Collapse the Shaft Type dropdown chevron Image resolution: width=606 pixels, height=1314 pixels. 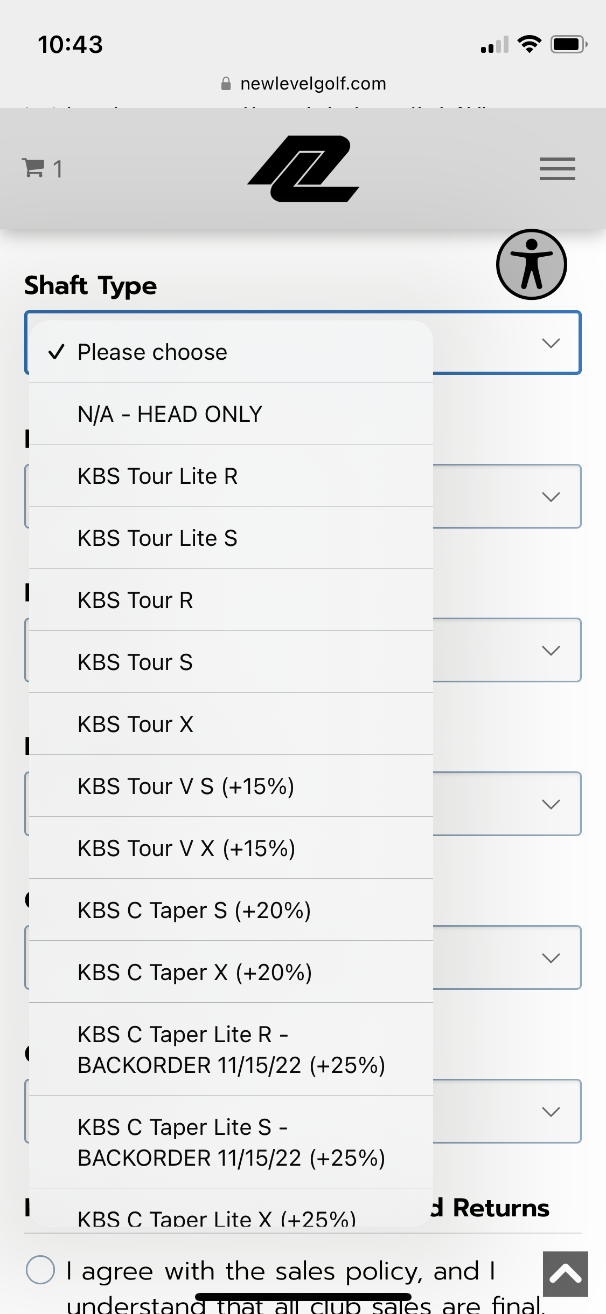click(551, 343)
